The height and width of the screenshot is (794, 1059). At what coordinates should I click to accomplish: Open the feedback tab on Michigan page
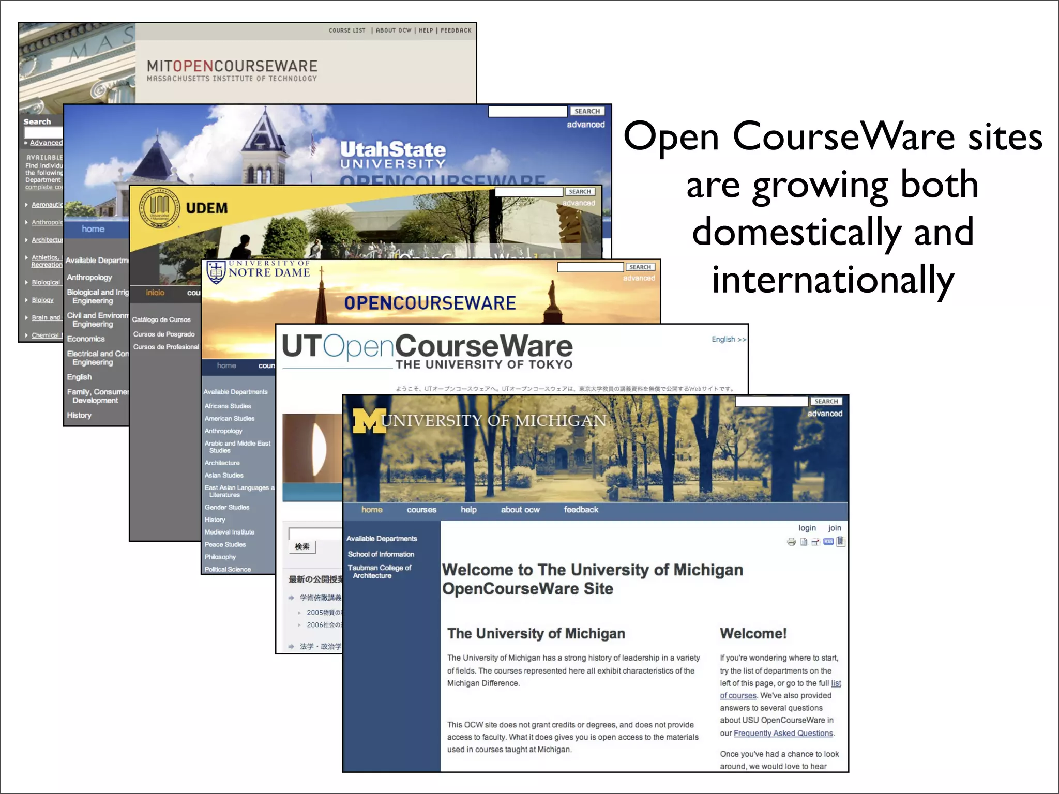581,510
